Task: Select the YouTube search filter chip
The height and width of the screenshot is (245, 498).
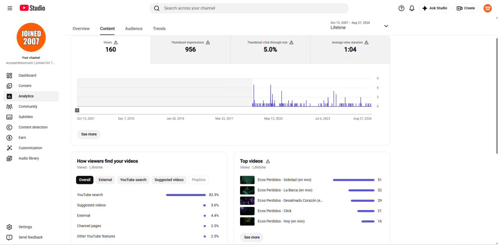Action: click(133, 180)
